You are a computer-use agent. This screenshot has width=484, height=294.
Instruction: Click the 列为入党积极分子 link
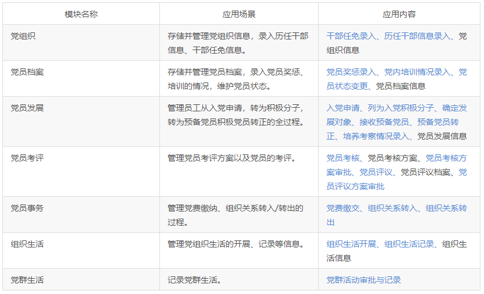pos(401,108)
